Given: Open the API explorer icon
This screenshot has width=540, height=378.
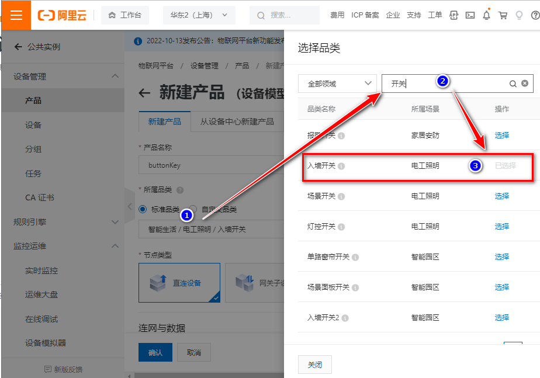Looking at the screenshot, I should click(454, 15).
